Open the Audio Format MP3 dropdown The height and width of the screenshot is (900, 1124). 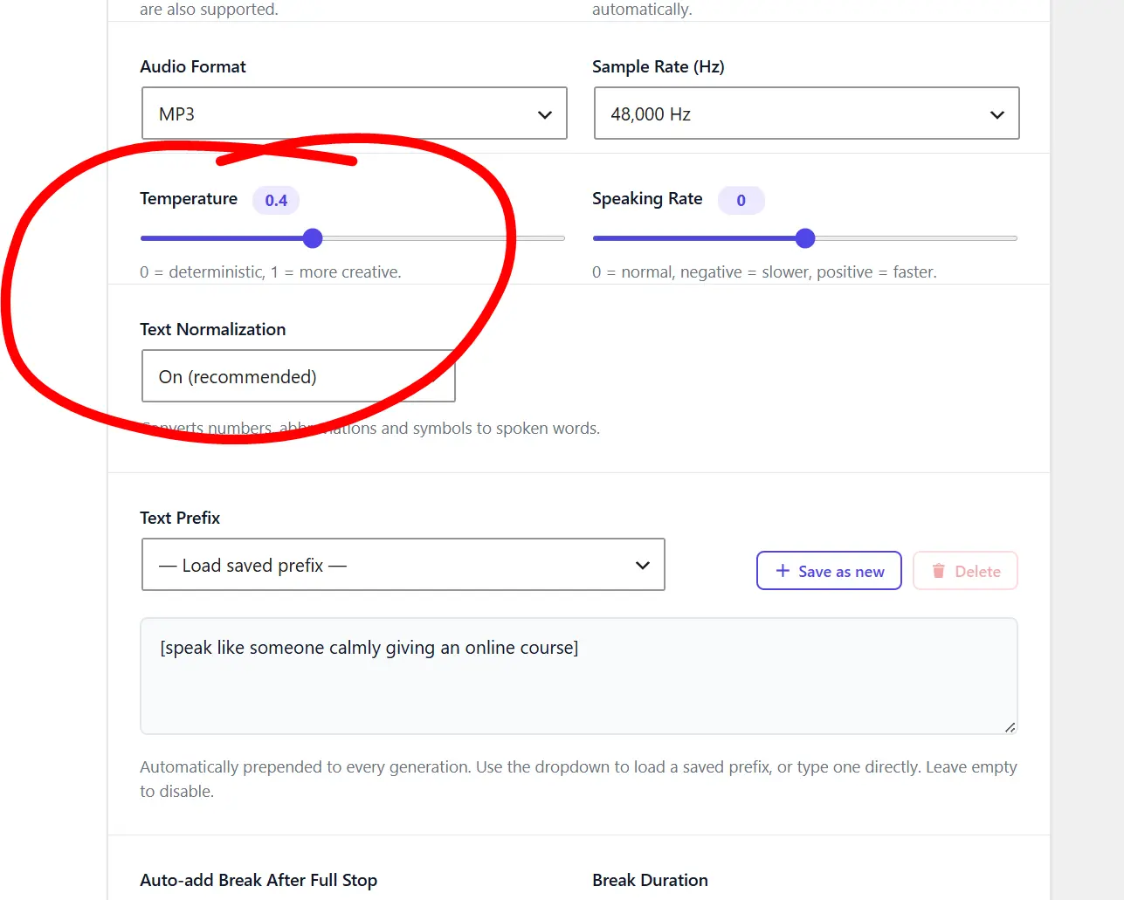click(354, 113)
